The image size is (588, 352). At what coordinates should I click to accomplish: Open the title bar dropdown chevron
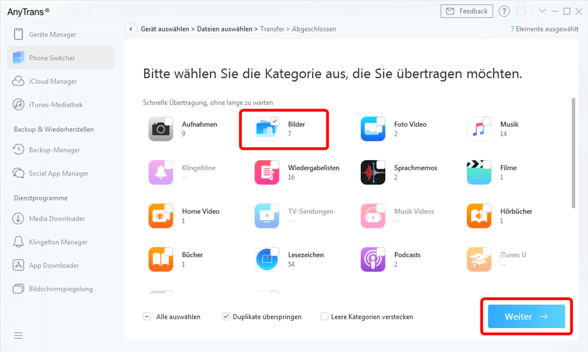click(542, 11)
